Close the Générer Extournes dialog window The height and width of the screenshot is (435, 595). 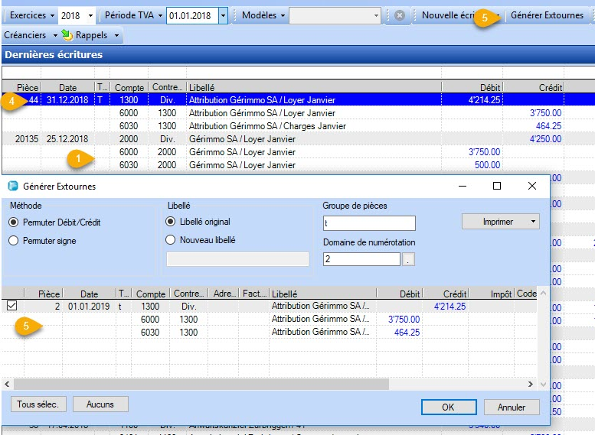(x=532, y=186)
